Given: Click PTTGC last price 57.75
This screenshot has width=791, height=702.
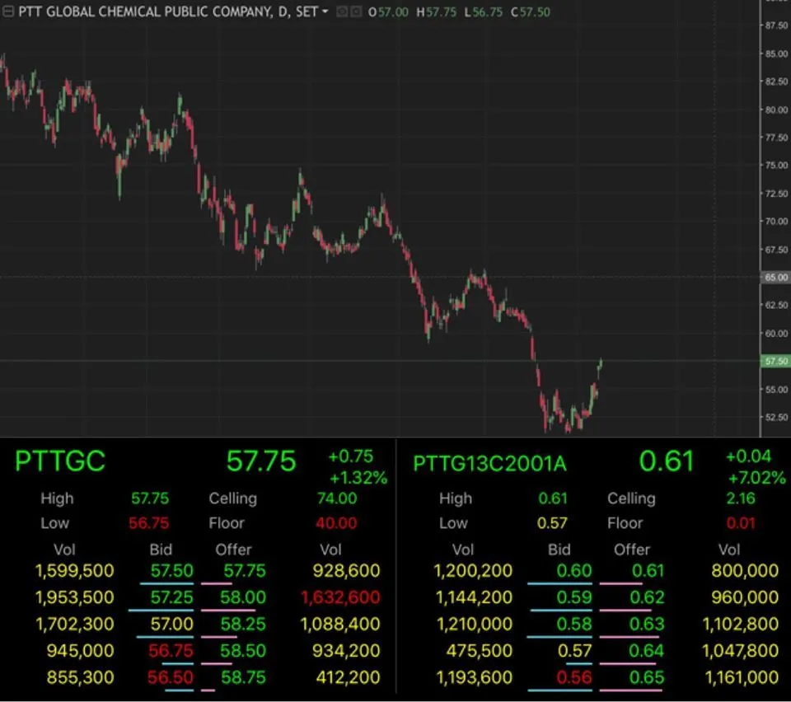Looking at the screenshot, I should [261, 461].
